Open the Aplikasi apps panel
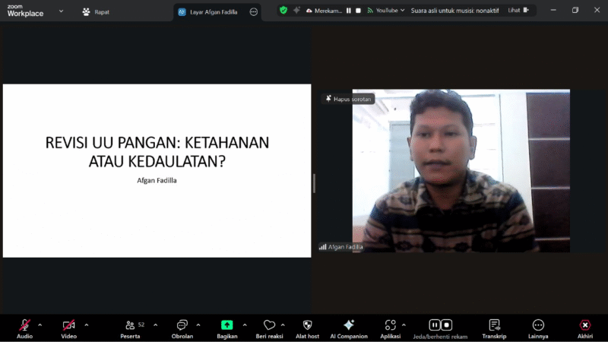608x342 pixels. click(x=390, y=325)
